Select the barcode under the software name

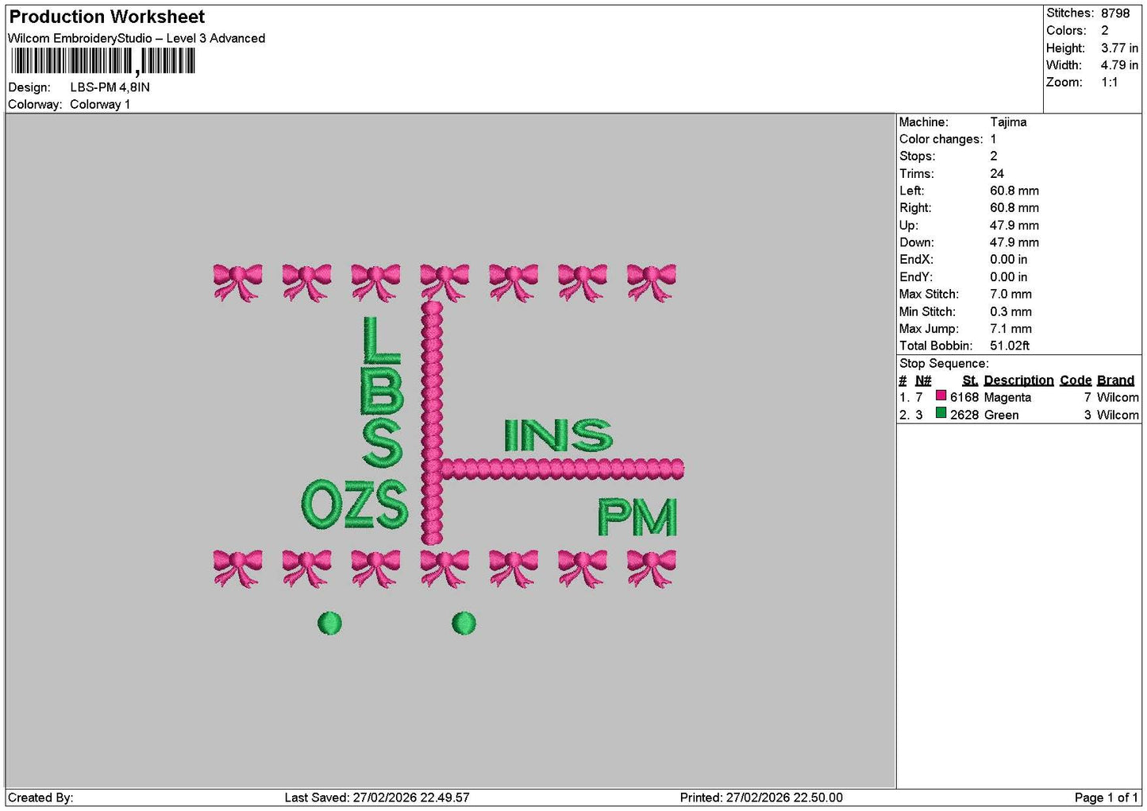point(103,61)
